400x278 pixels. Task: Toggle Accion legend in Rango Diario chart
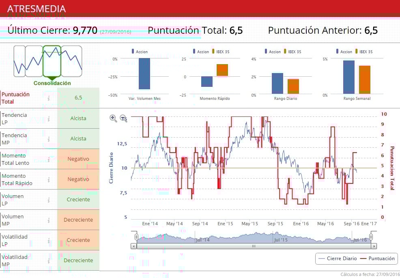273,52
